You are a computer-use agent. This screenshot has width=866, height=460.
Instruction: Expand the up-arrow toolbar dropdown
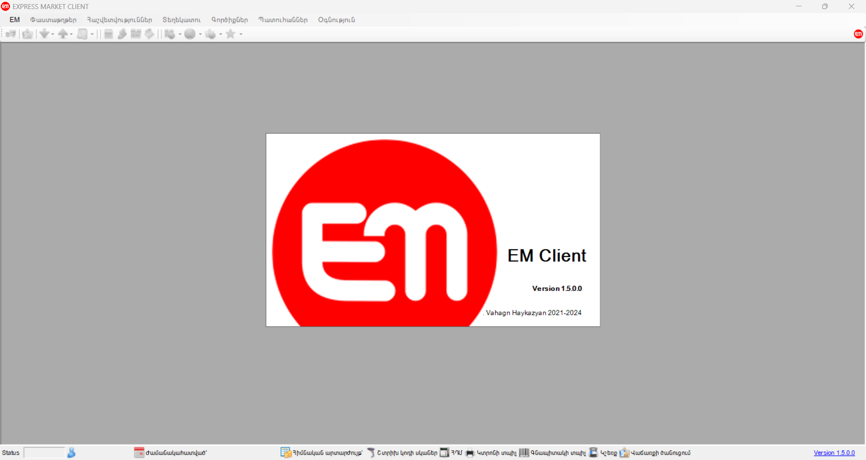coord(71,34)
